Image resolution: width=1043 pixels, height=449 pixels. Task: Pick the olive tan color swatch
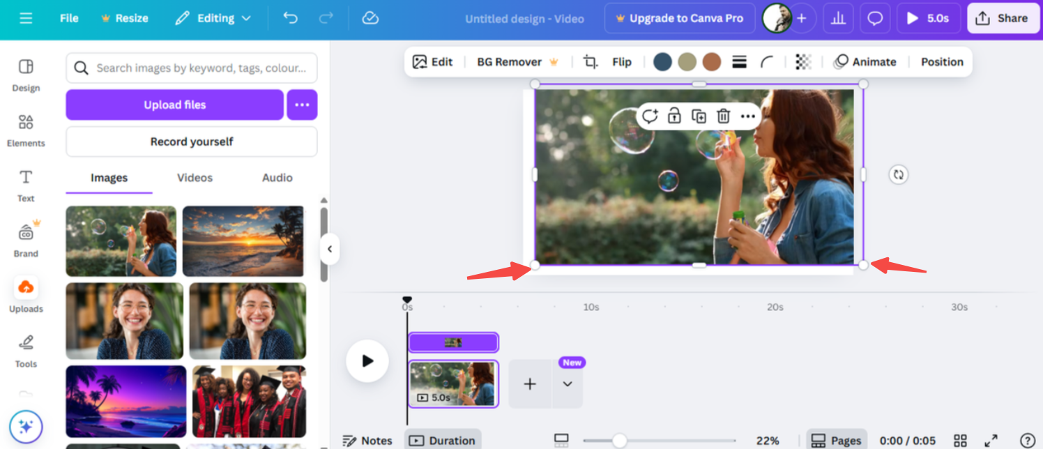[687, 62]
